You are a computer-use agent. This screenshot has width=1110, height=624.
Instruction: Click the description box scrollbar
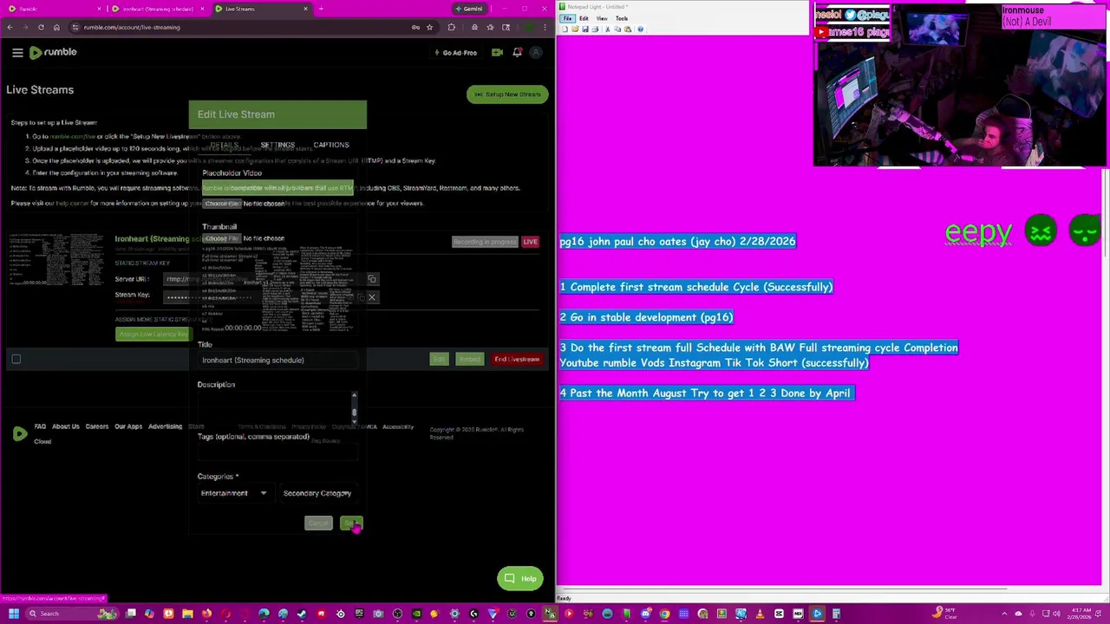click(x=354, y=407)
